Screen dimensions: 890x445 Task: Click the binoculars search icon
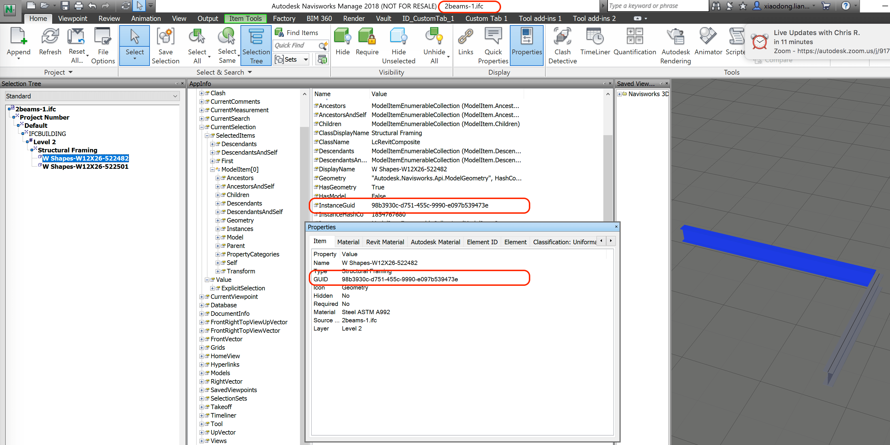716,6
